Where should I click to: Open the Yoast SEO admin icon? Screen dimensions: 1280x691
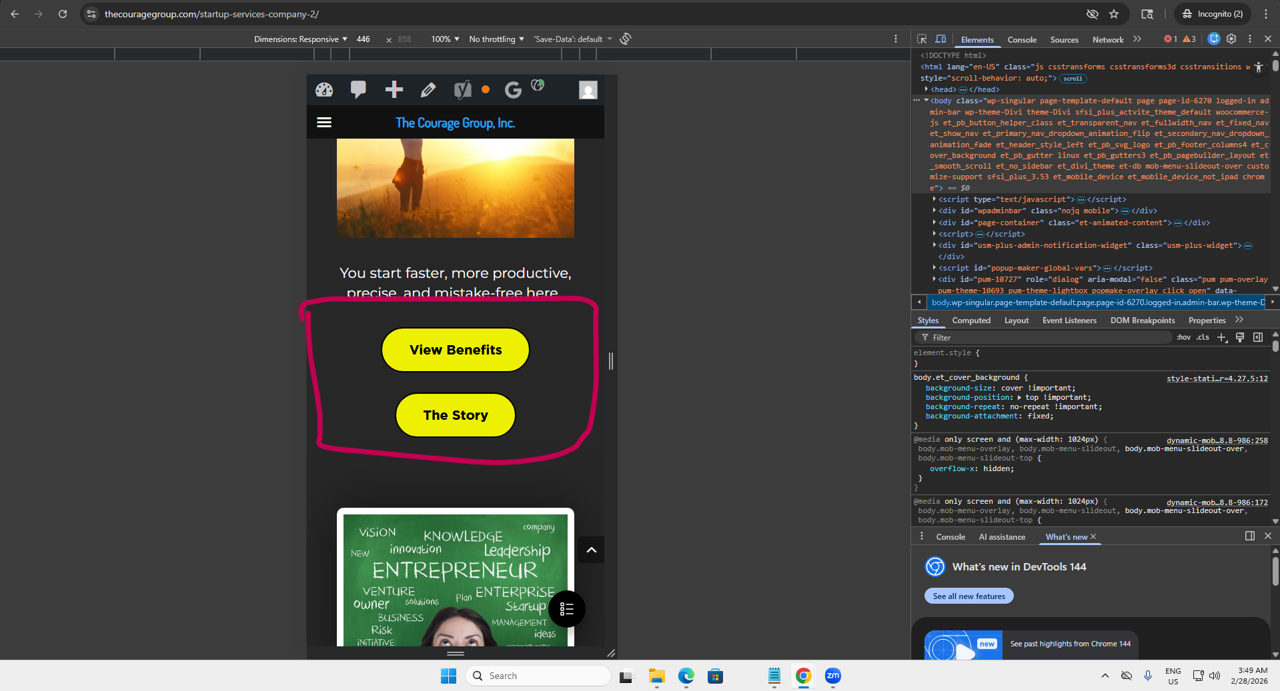click(x=462, y=89)
